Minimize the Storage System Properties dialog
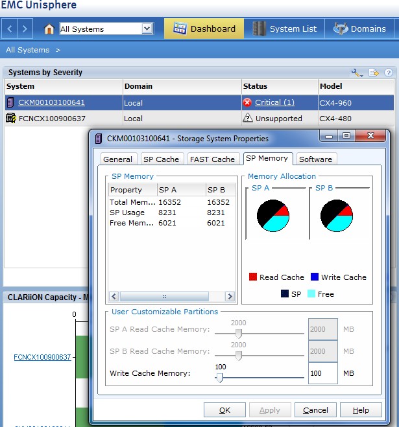 329,136
